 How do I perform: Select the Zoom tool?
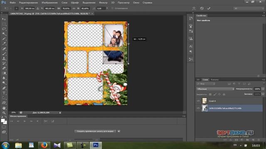pos(4,113)
